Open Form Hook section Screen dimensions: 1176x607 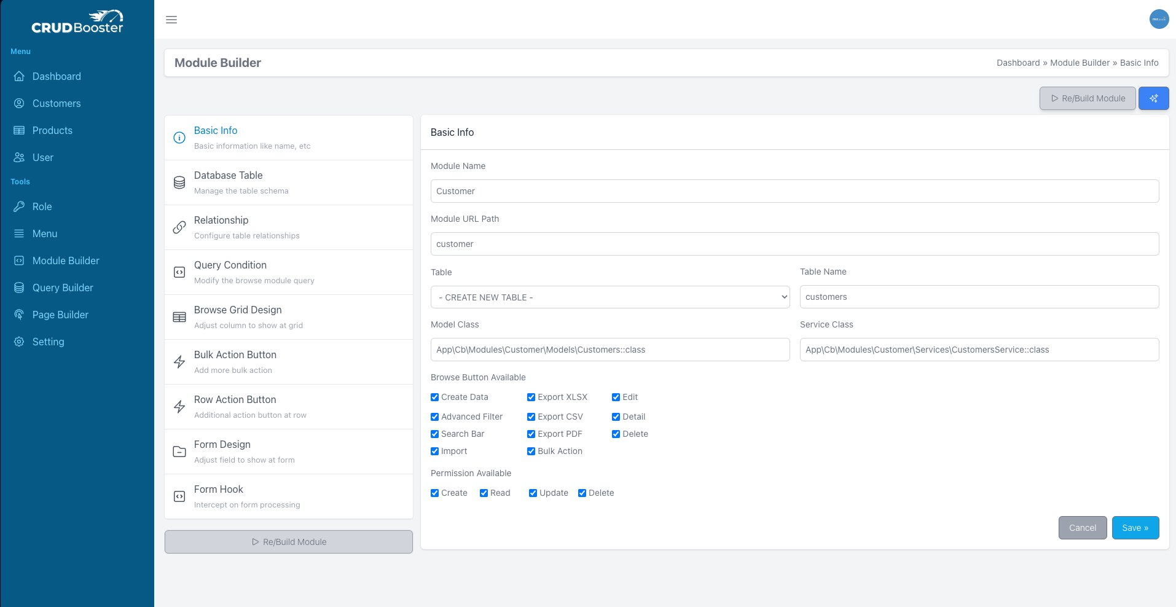coord(289,496)
